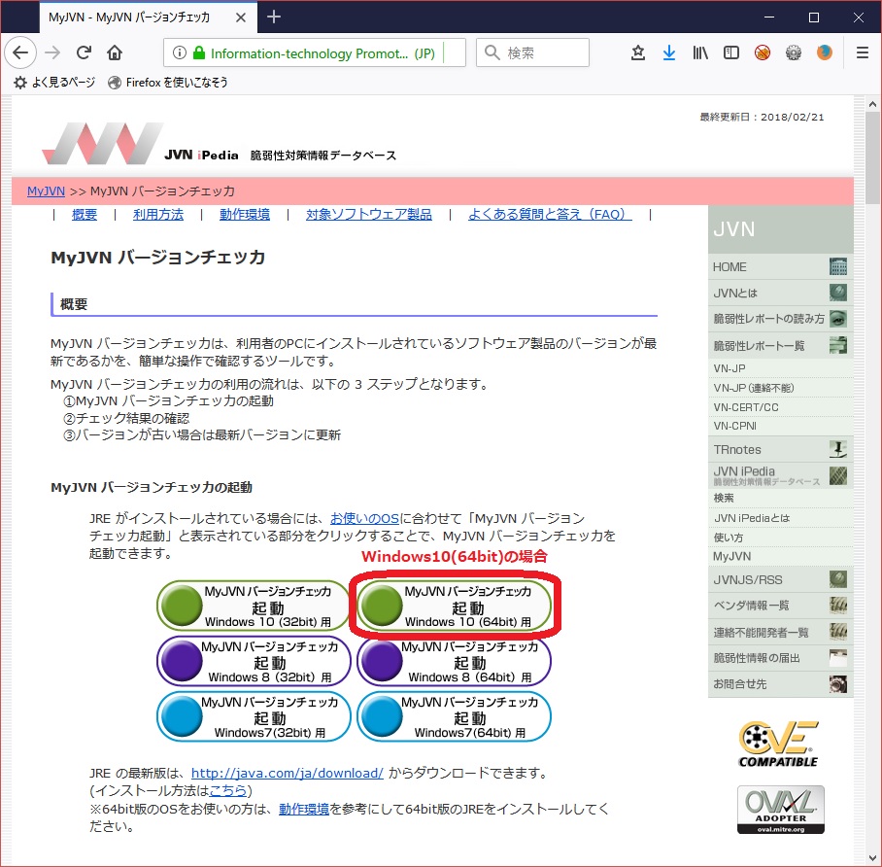Select HOME in JVN sidebar

[x=780, y=267]
